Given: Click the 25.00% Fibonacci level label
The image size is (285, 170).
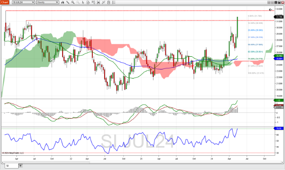Looking at the screenshot, I should point(255,30).
